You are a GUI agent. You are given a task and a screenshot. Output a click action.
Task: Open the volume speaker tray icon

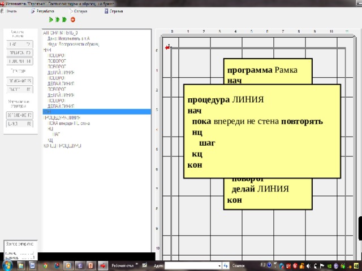(x=308, y=266)
